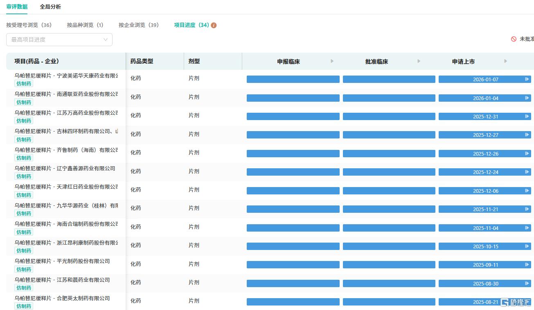Expand the 申报临床 column with its triangle
Image resolution: width=534 pixels, height=310 pixels.
(x=332, y=61)
